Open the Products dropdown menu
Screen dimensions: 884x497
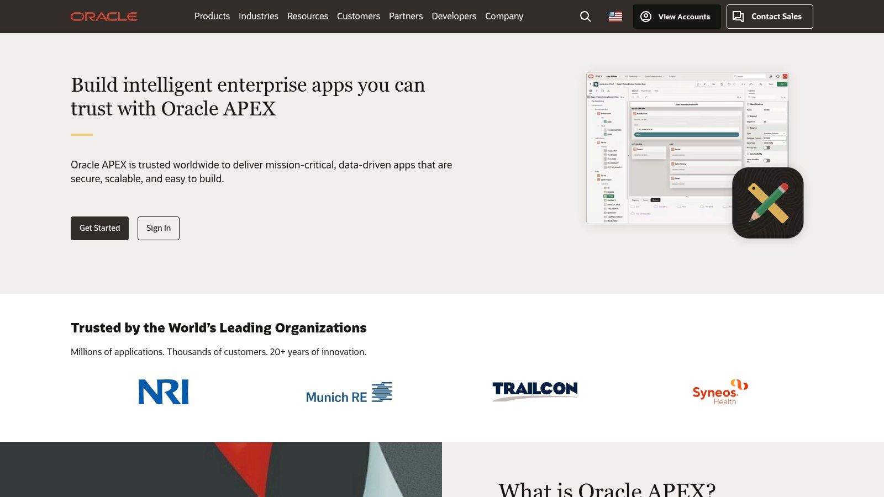[x=212, y=17]
